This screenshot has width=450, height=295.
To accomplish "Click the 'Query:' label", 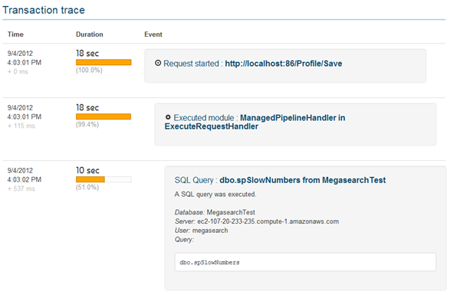I will click(184, 240).
